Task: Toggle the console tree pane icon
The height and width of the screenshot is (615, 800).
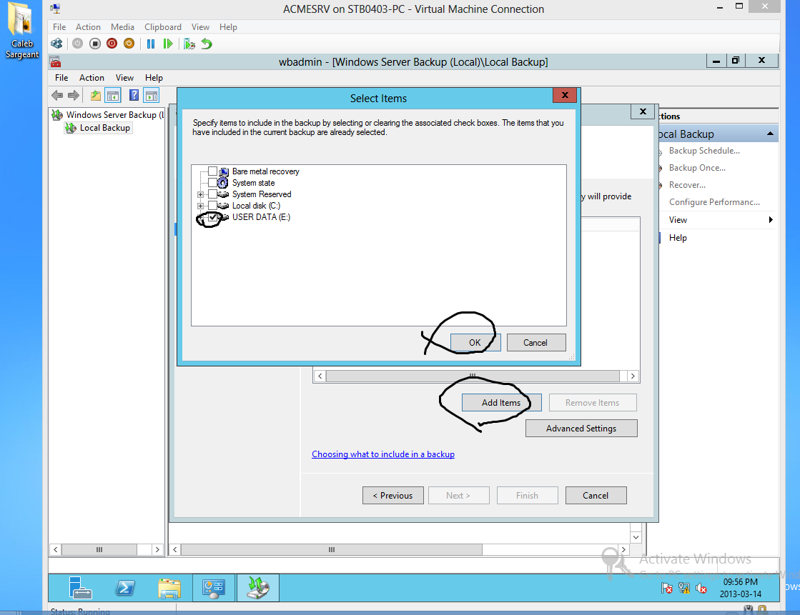Action: 113,96
